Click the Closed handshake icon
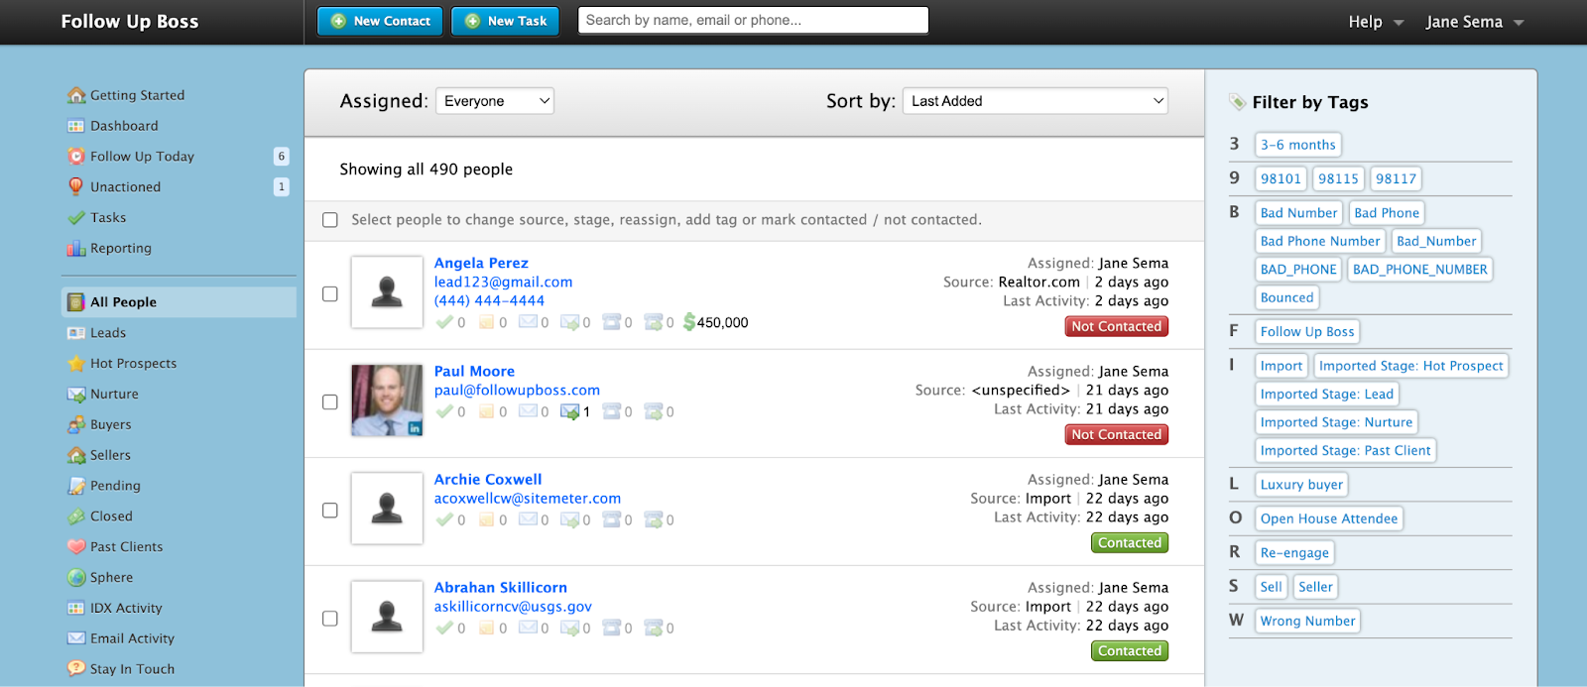The width and height of the screenshot is (1587, 687). pos(76,516)
